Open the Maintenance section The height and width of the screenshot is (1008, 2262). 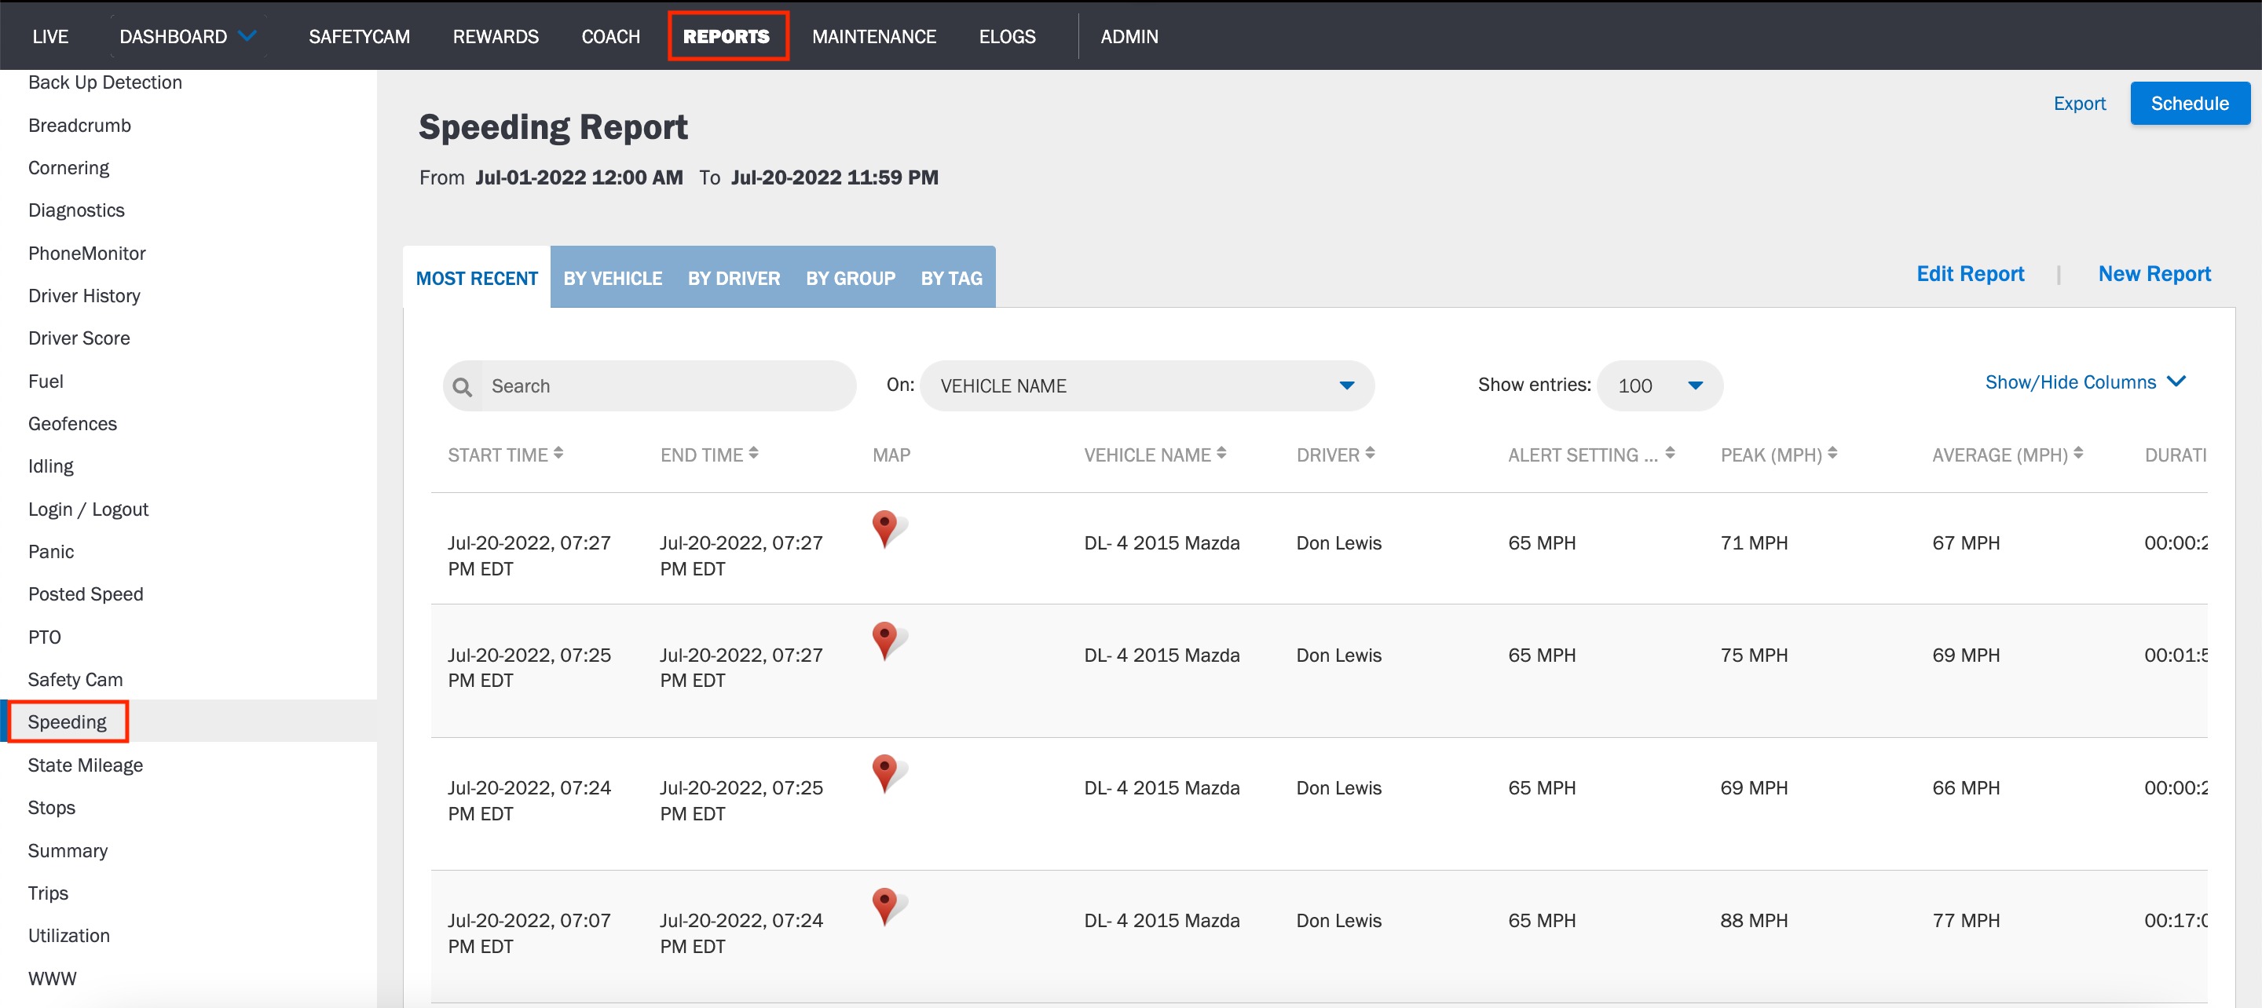[873, 37]
